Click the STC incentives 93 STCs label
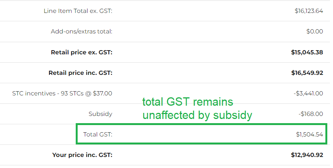Image resolution: width=333 pixels, height=168 pixels. [x=62, y=94]
